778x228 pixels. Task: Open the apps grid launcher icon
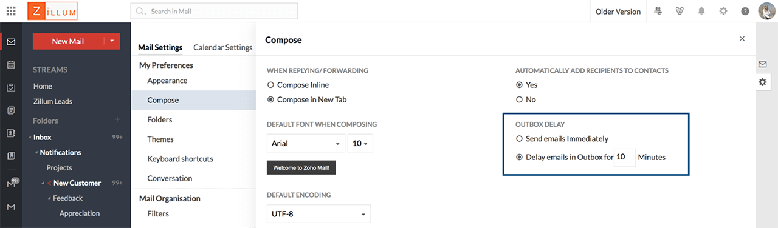point(11,11)
